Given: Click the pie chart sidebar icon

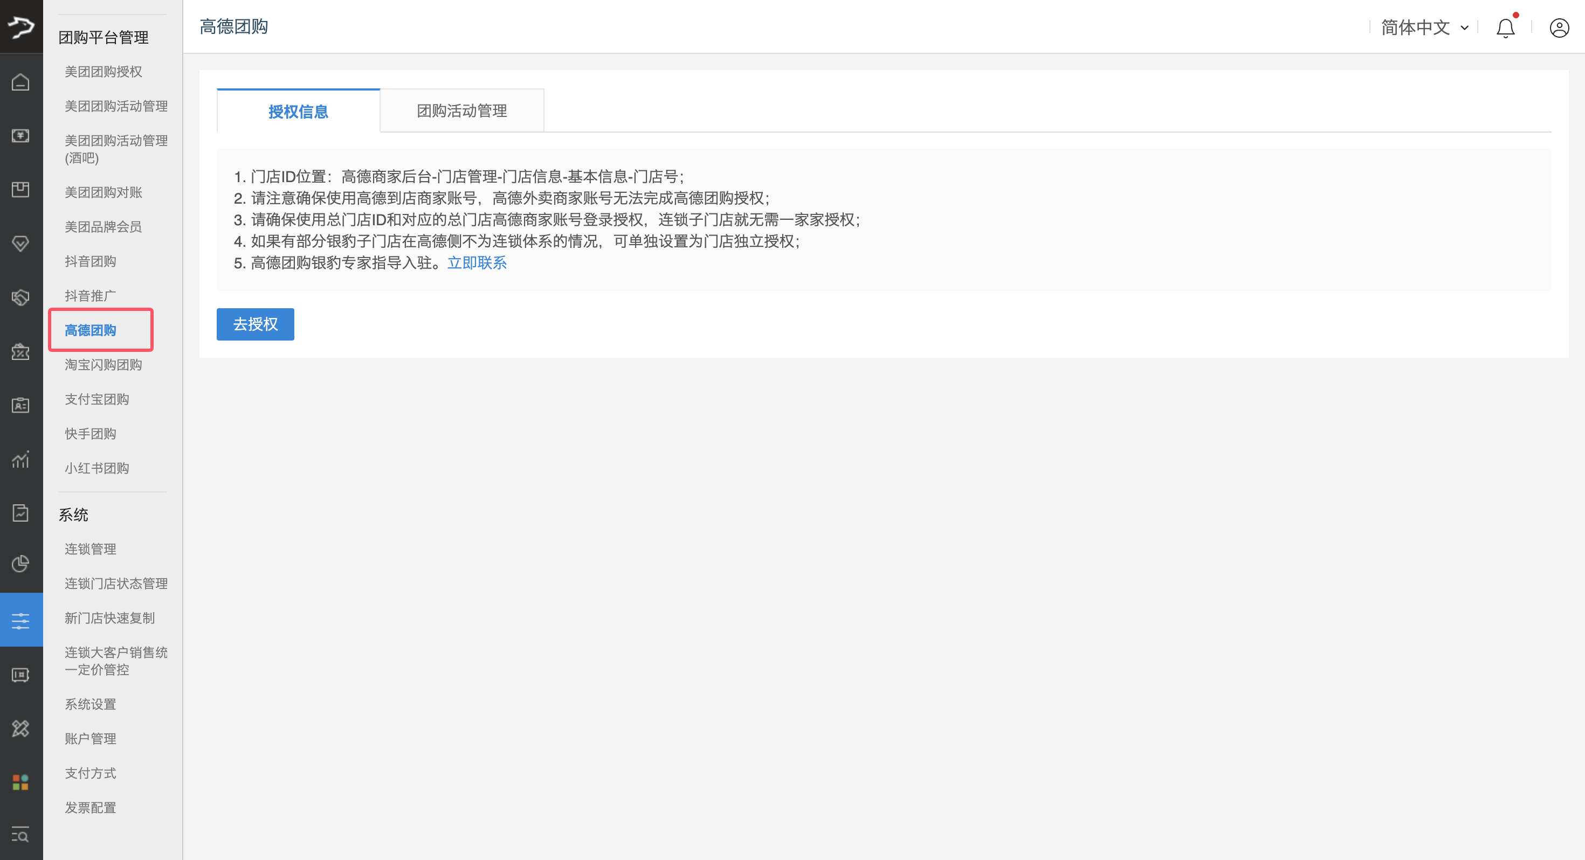Looking at the screenshot, I should pyautogui.click(x=20, y=564).
